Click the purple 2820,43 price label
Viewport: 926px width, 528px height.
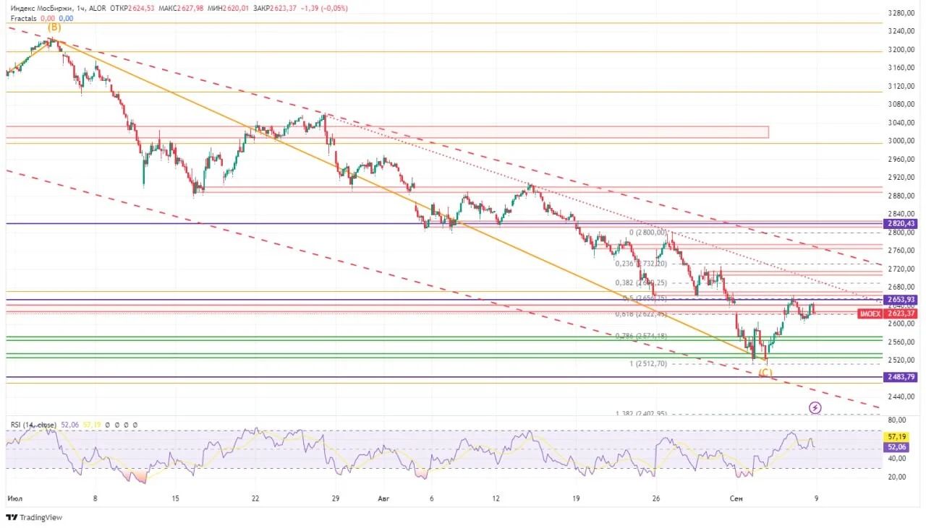coord(901,224)
